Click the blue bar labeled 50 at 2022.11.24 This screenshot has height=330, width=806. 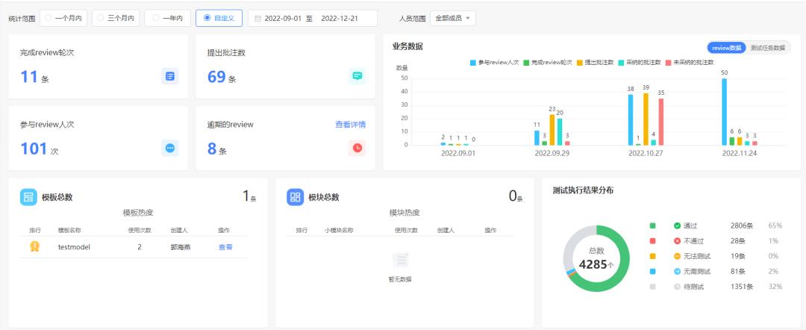click(724, 111)
